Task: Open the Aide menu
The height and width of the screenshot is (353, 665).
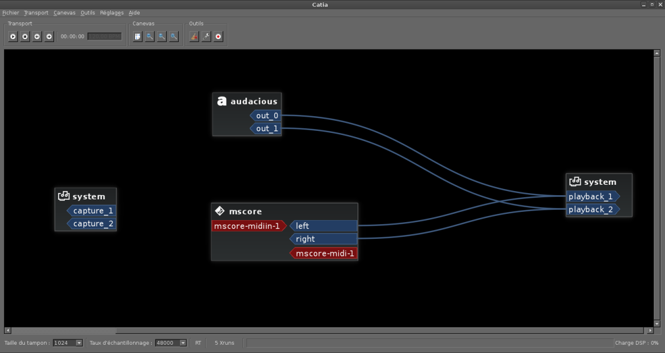Action: click(x=134, y=12)
